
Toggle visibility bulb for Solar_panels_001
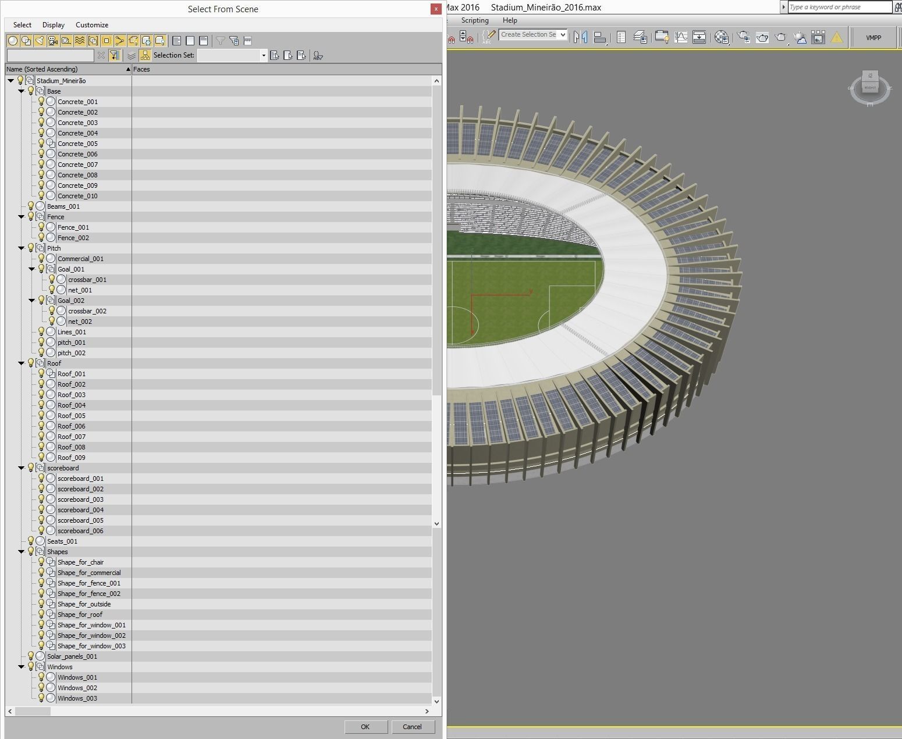31,656
